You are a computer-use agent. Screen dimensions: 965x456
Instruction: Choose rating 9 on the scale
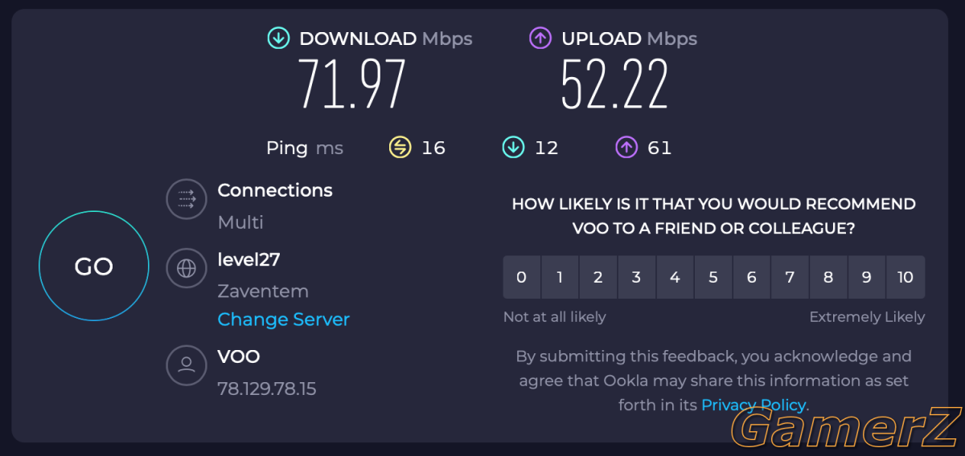click(x=867, y=277)
